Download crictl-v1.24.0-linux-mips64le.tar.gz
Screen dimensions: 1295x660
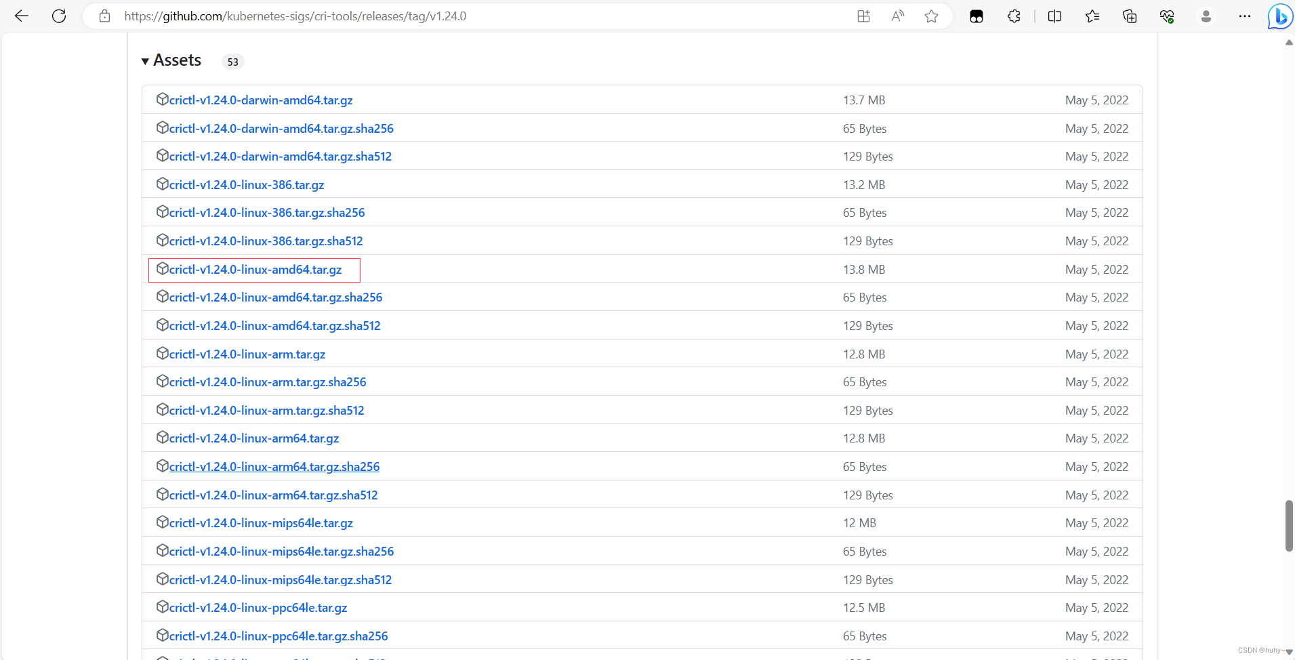click(261, 523)
